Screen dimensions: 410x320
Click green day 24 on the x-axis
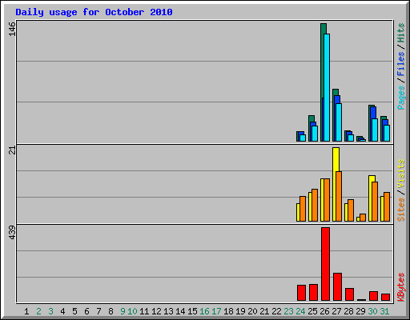[x=300, y=311]
